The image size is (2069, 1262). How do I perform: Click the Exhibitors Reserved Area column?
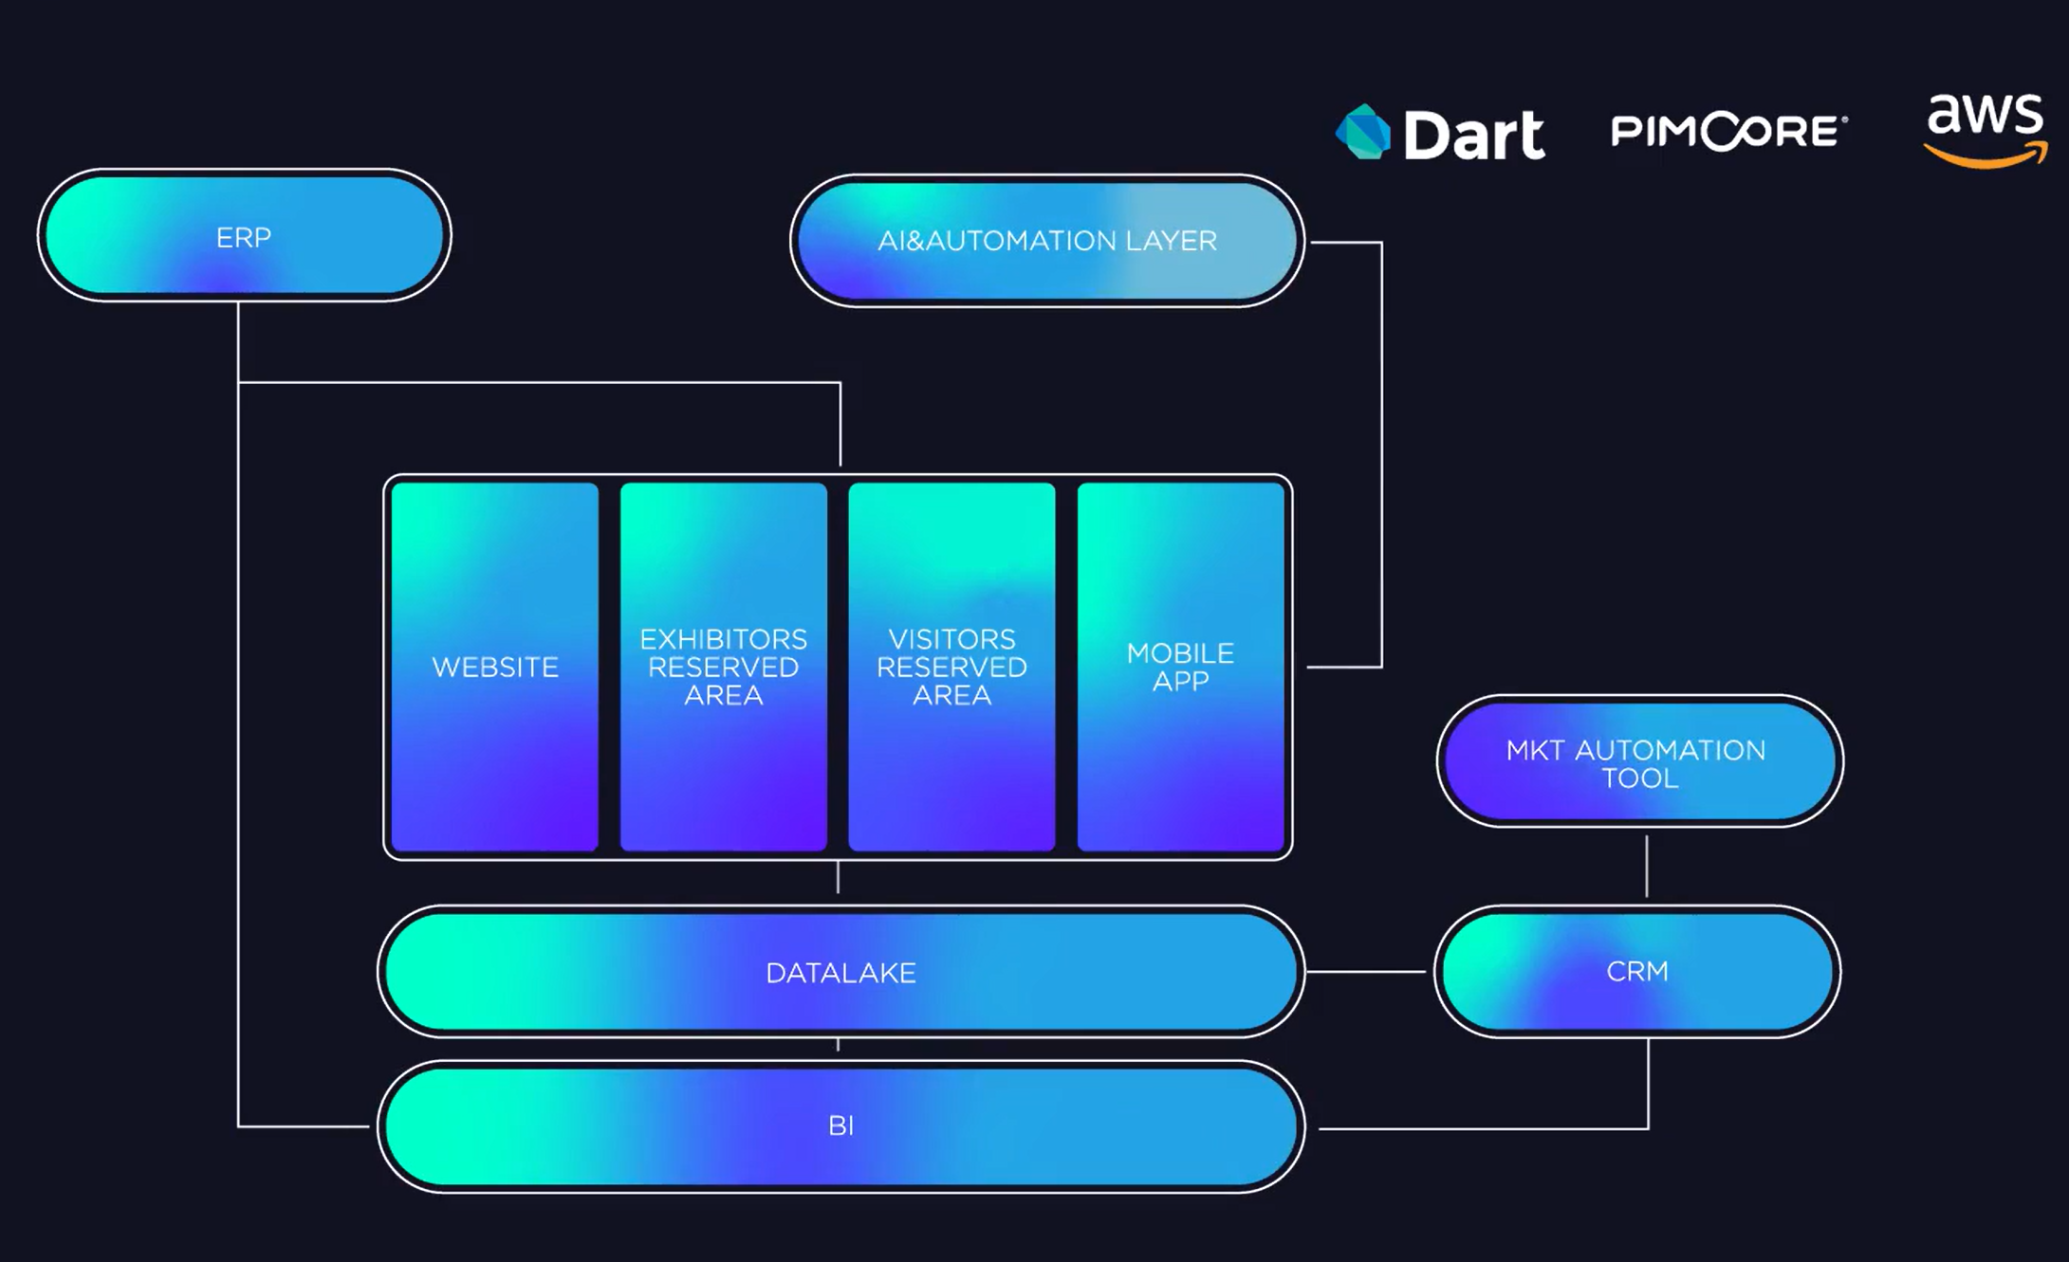[723, 667]
